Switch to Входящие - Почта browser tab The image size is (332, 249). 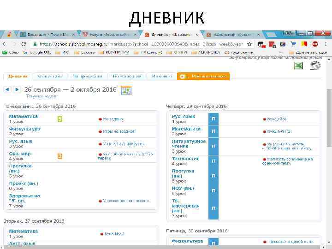click(x=47, y=35)
